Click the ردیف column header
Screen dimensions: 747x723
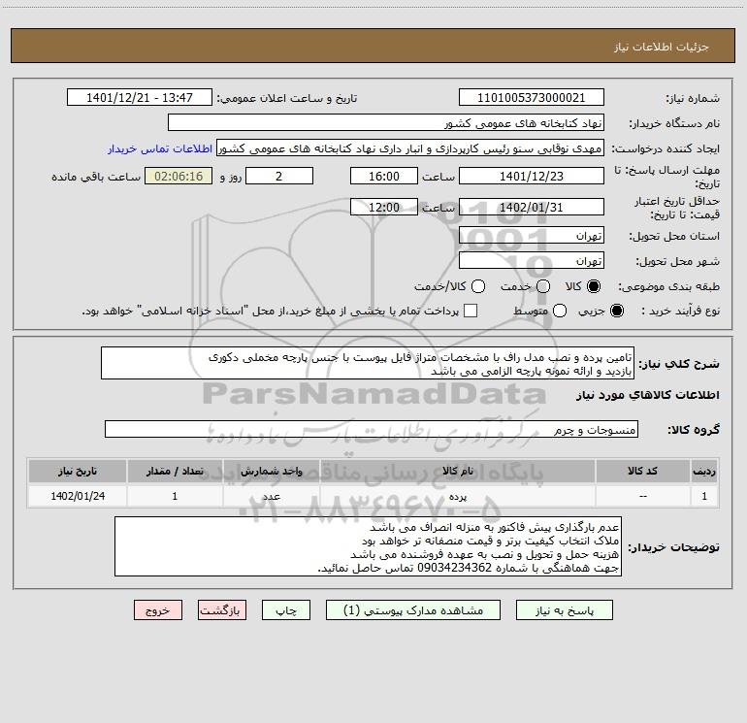pyautogui.click(x=704, y=471)
